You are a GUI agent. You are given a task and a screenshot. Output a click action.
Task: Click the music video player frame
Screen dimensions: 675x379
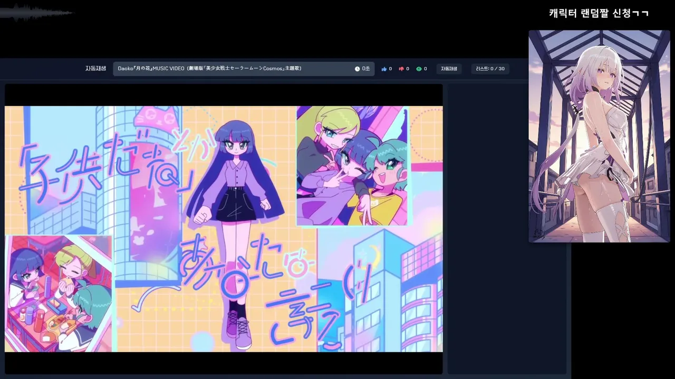click(224, 229)
